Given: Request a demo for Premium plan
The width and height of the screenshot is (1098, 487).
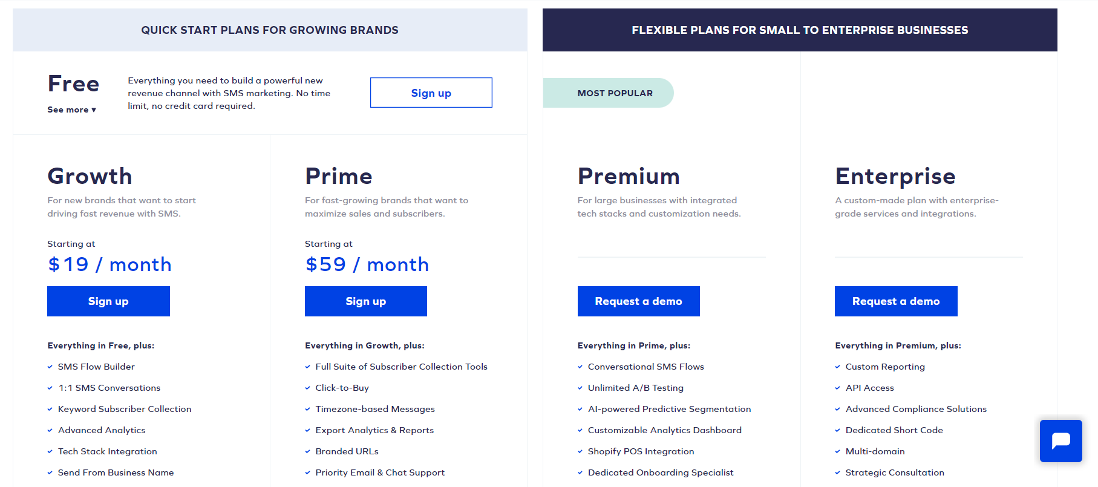Looking at the screenshot, I should click(639, 301).
